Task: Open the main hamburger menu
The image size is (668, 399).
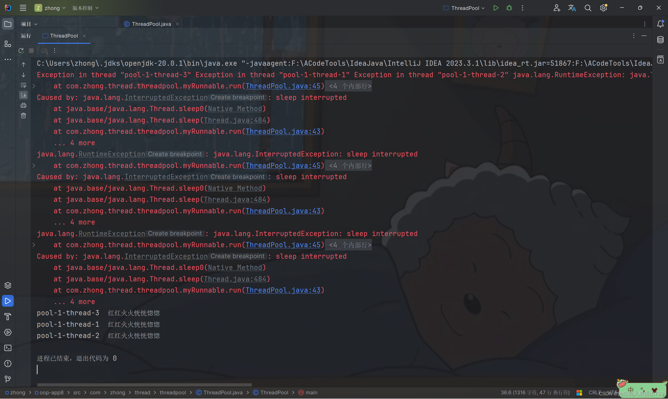Action: [x=23, y=8]
